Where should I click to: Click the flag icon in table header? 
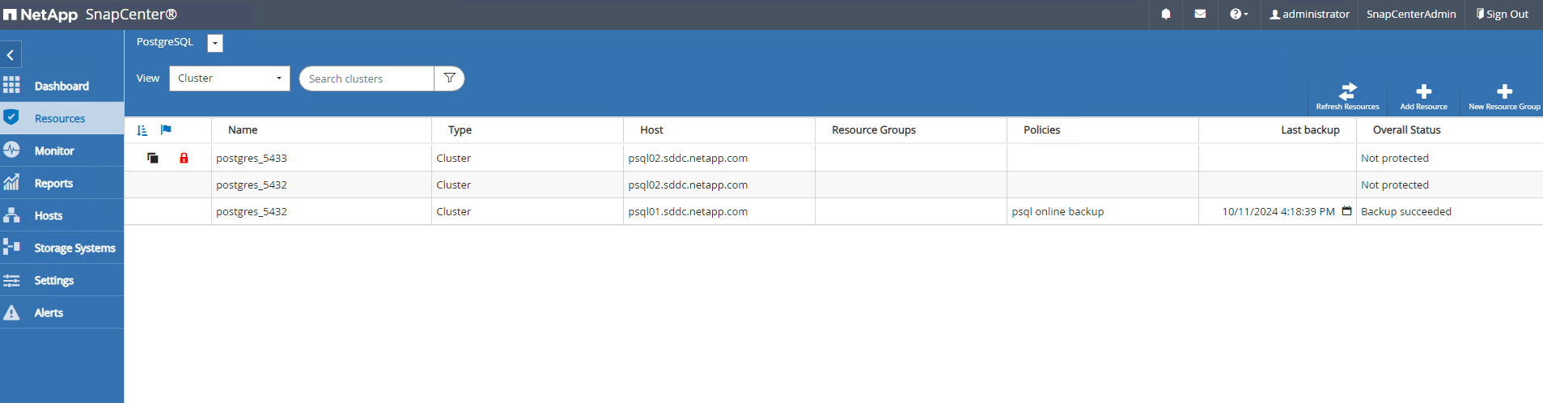click(x=166, y=129)
